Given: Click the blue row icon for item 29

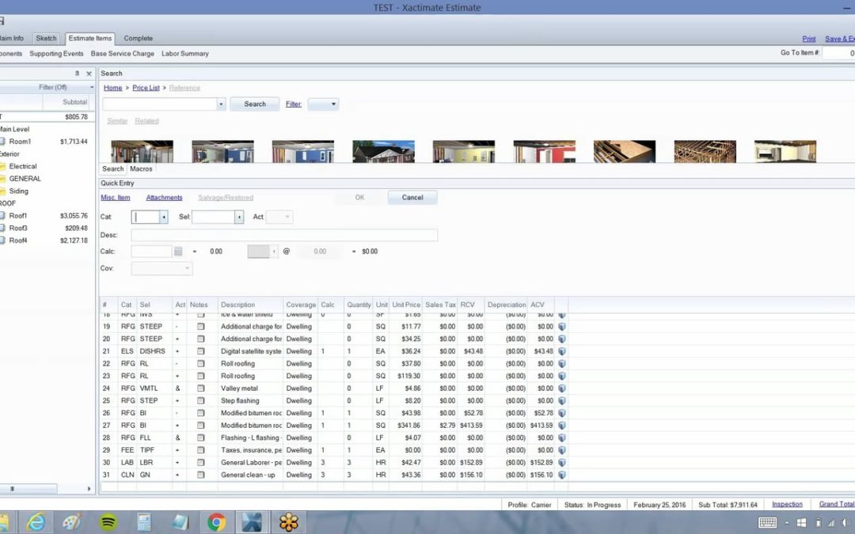Looking at the screenshot, I should pyautogui.click(x=561, y=450).
